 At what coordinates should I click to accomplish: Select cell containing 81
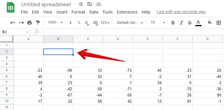click(178, 101)
